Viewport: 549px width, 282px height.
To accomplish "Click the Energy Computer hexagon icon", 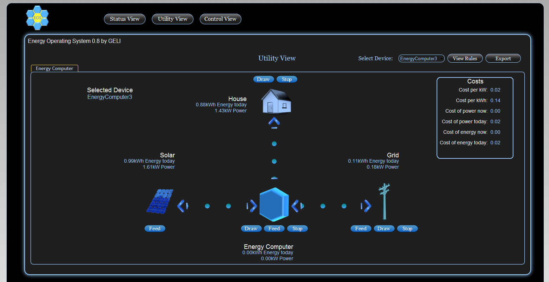I will click(x=274, y=204).
